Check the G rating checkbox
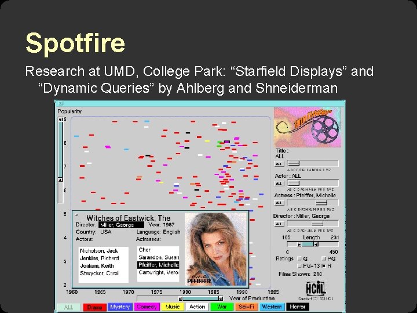The height and width of the screenshot is (313, 417). click(x=299, y=259)
